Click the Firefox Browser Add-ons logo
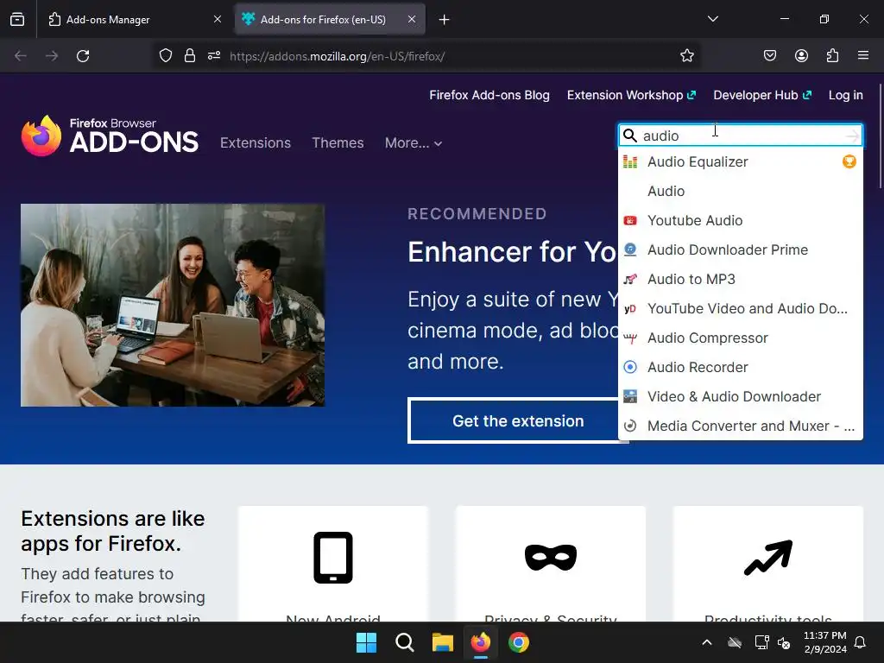Image resolution: width=884 pixels, height=663 pixels. click(110, 136)
